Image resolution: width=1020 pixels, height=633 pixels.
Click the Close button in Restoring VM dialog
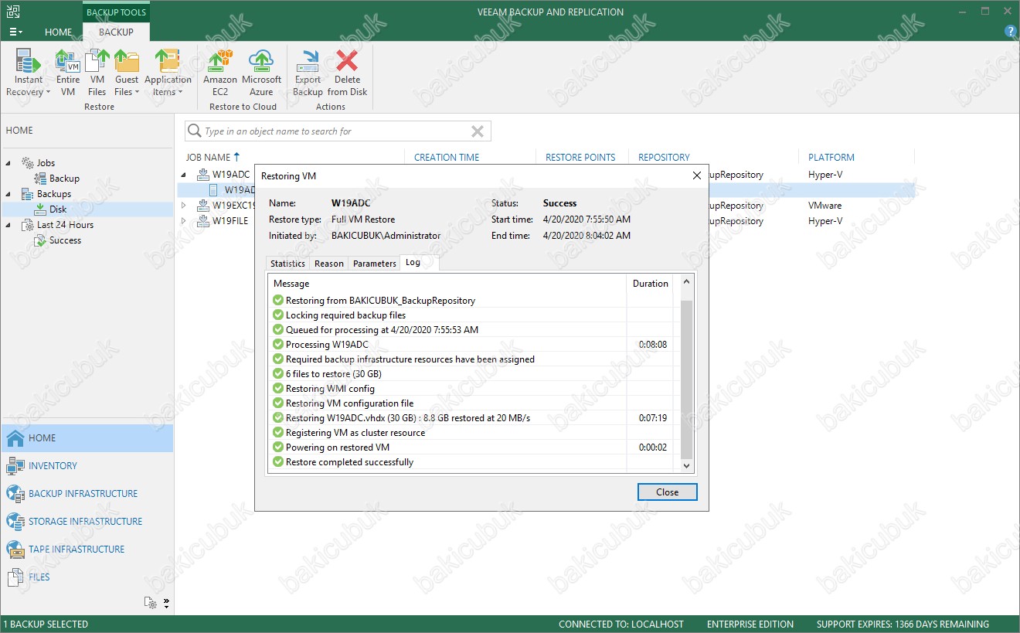668,492
